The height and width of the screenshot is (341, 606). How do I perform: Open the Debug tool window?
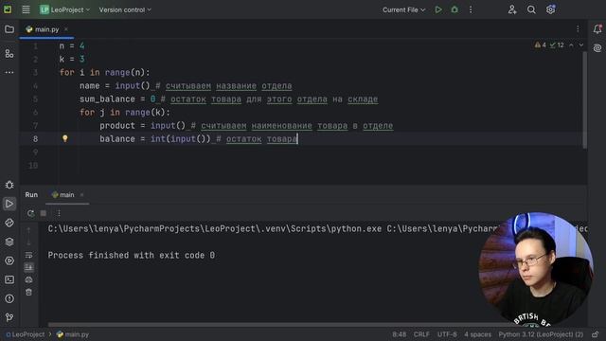tap(9, 185)
